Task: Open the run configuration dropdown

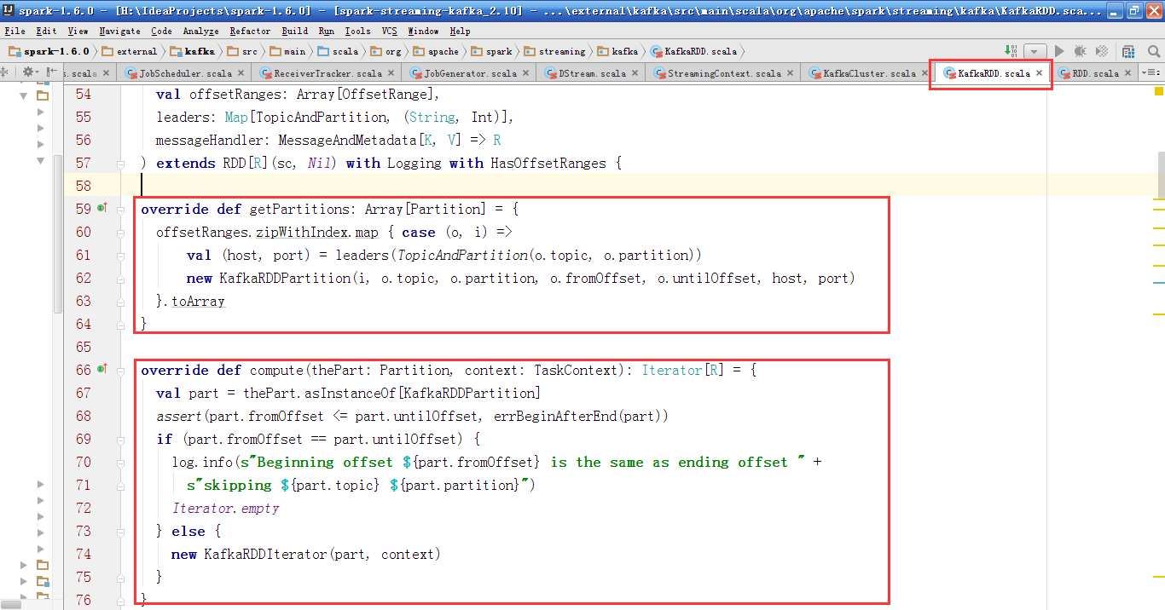Action: coord(1035,51)
